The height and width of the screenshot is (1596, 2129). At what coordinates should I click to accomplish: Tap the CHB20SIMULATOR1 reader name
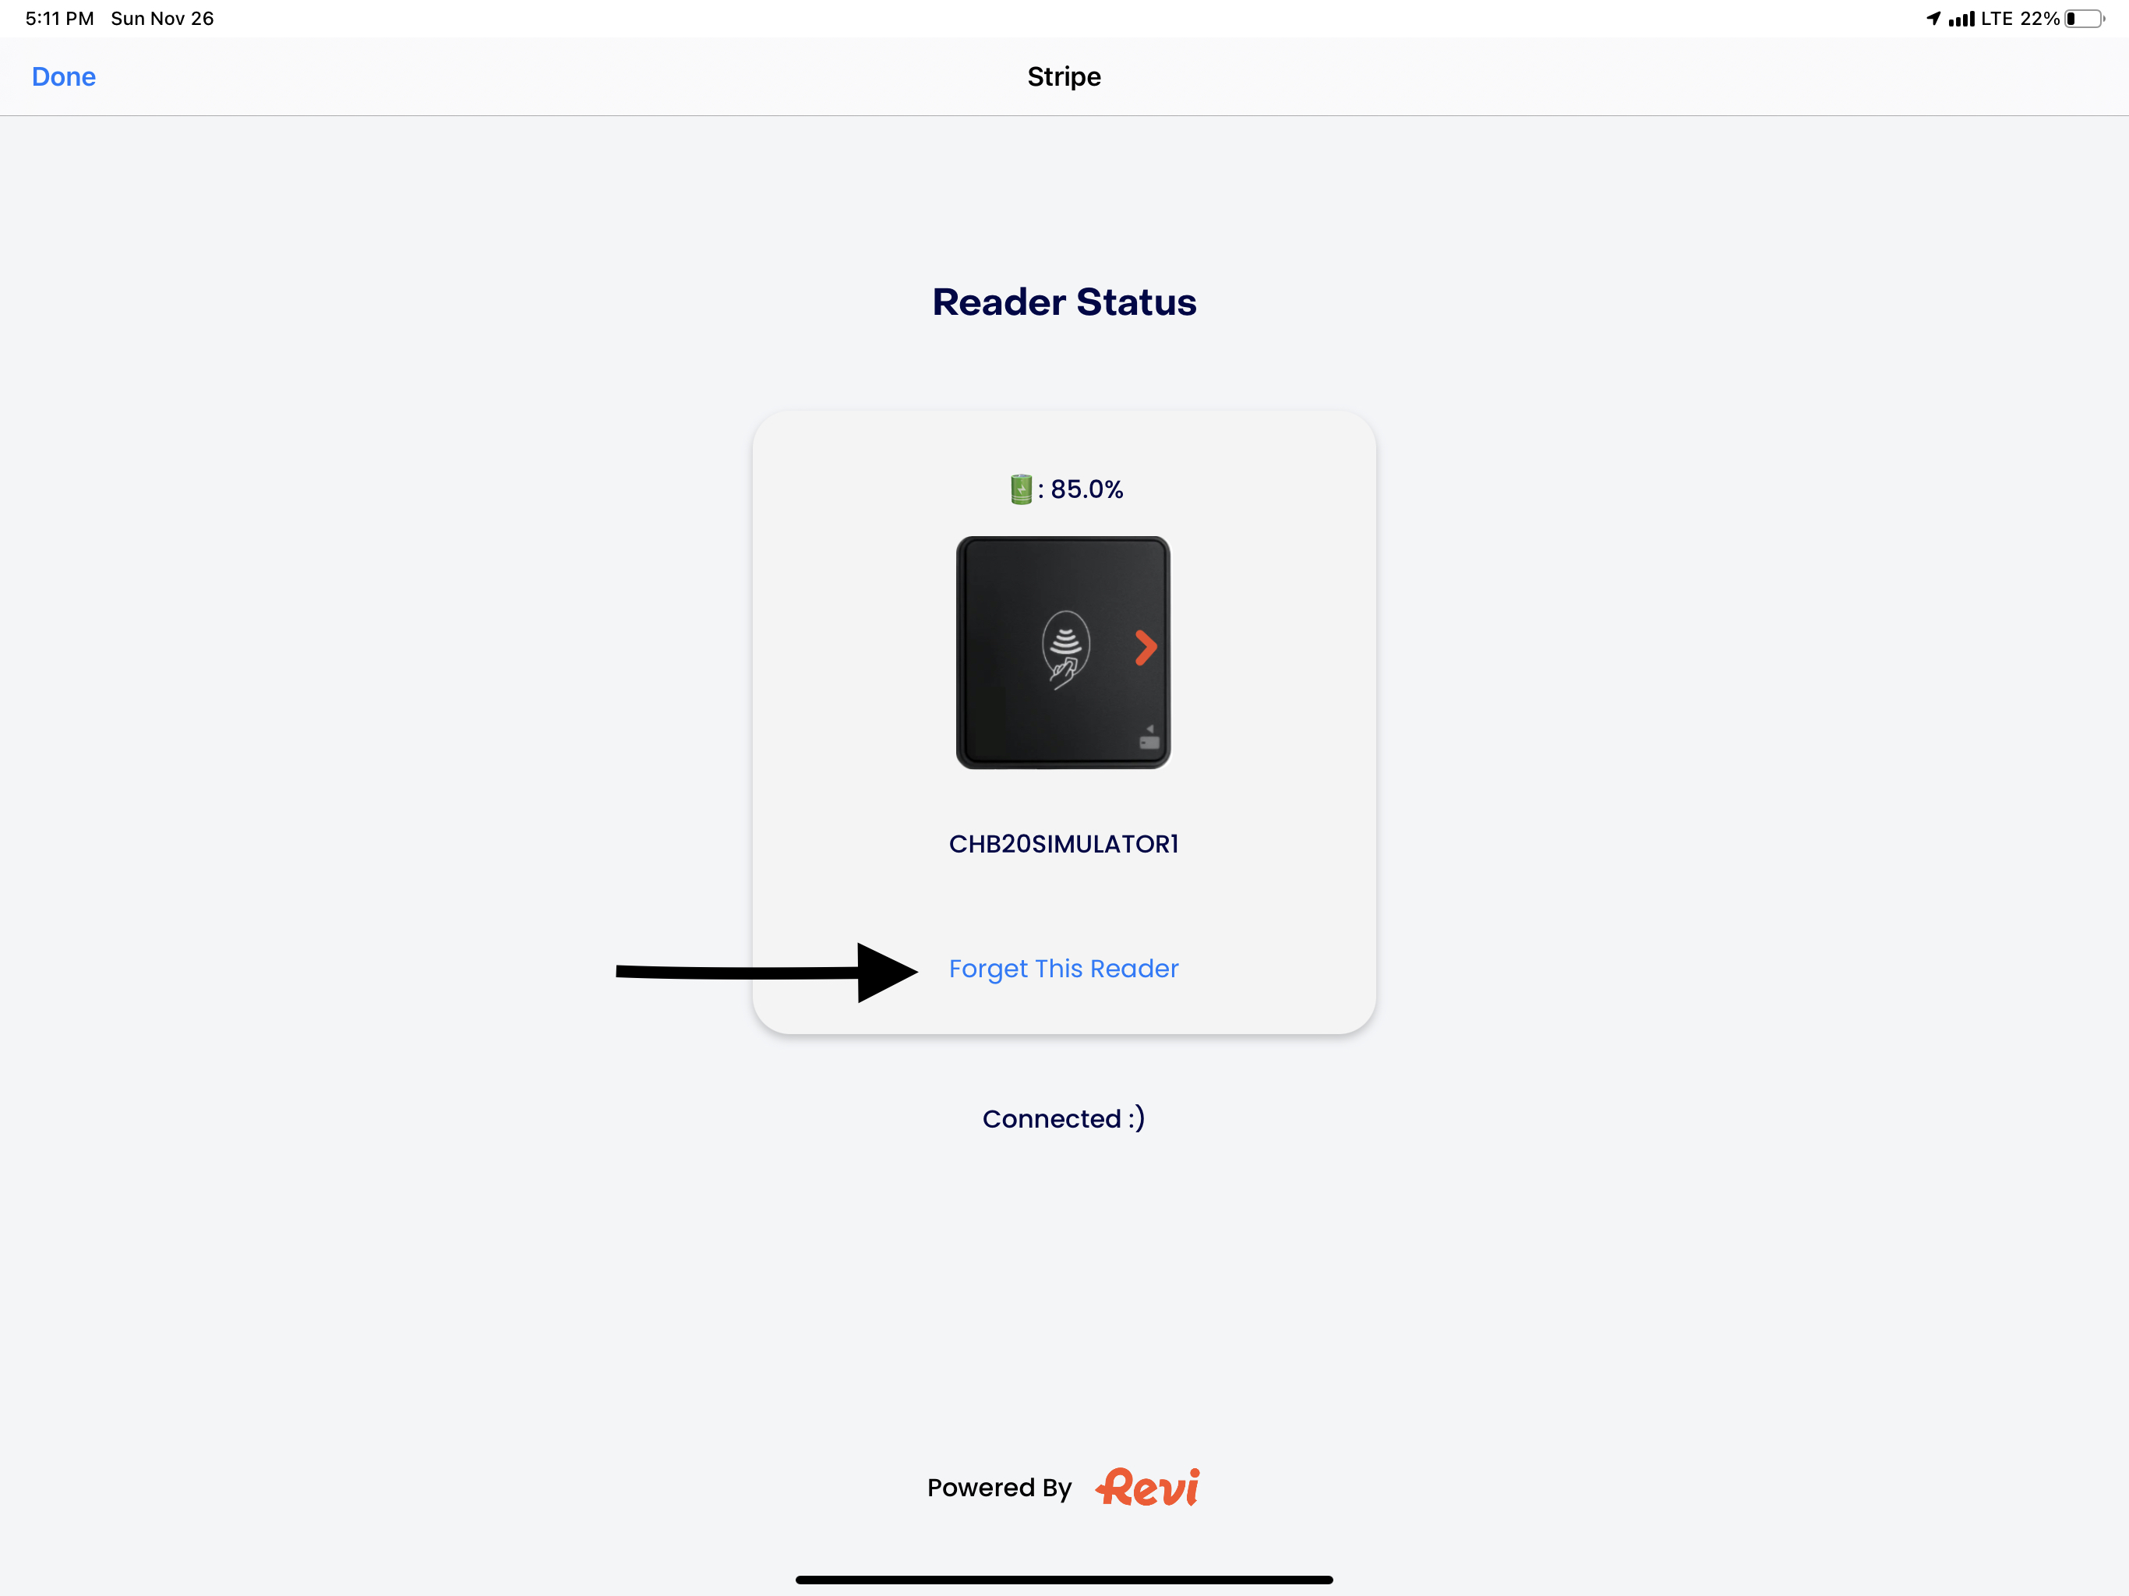(1064, 844)
